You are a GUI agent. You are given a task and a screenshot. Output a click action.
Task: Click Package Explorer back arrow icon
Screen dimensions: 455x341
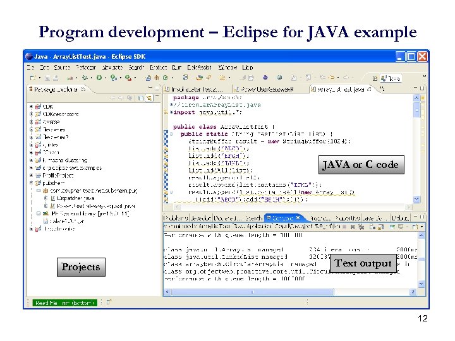coord(112,98)
